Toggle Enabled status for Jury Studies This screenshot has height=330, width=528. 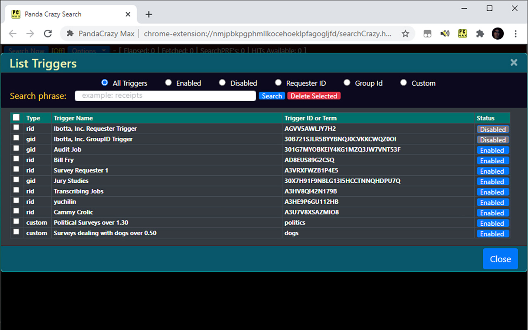pos(493,182)
